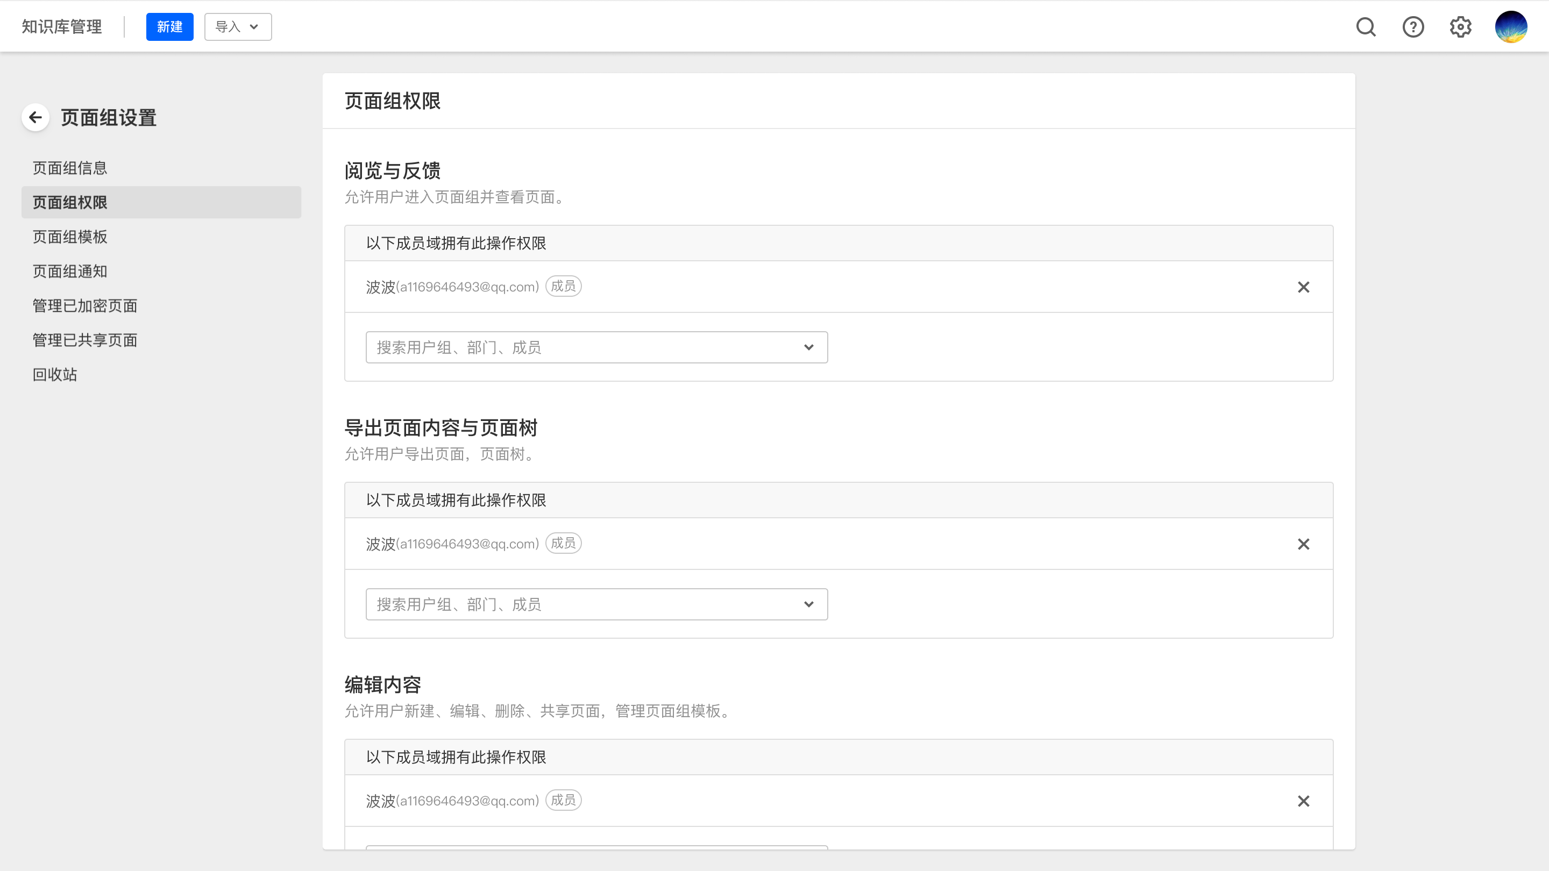The height and width of the screenshot is (871, 1549).
Task: Open 回收站 in sidebar
Action: click(x=55, y=375)
